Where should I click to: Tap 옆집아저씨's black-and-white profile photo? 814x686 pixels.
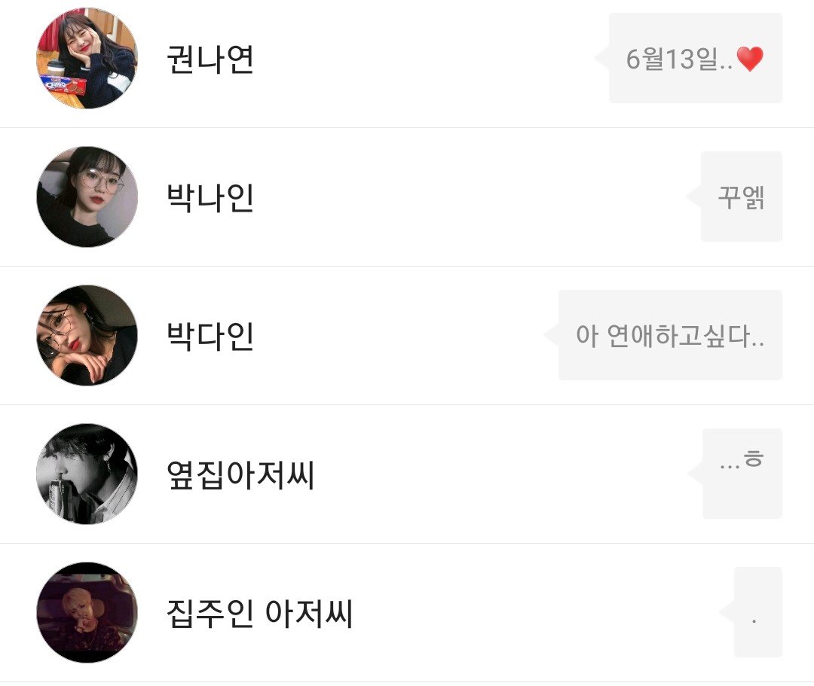(x=87, y=474)
